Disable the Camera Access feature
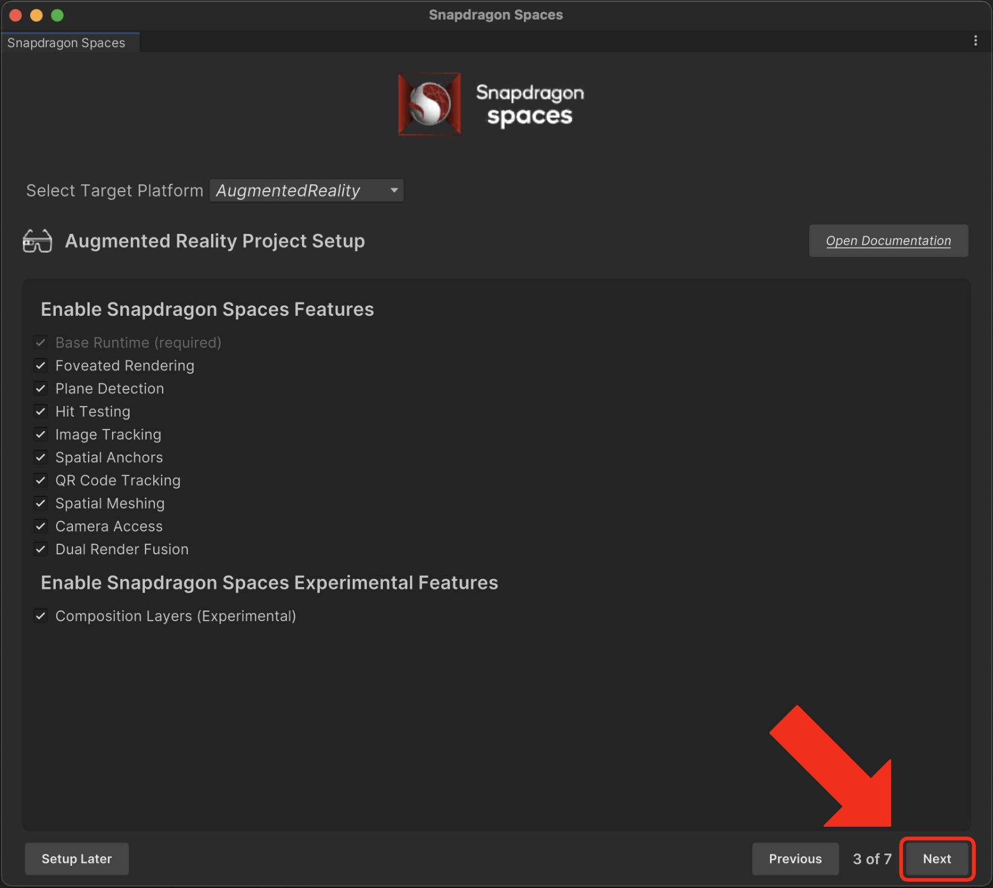 (41, 526)
